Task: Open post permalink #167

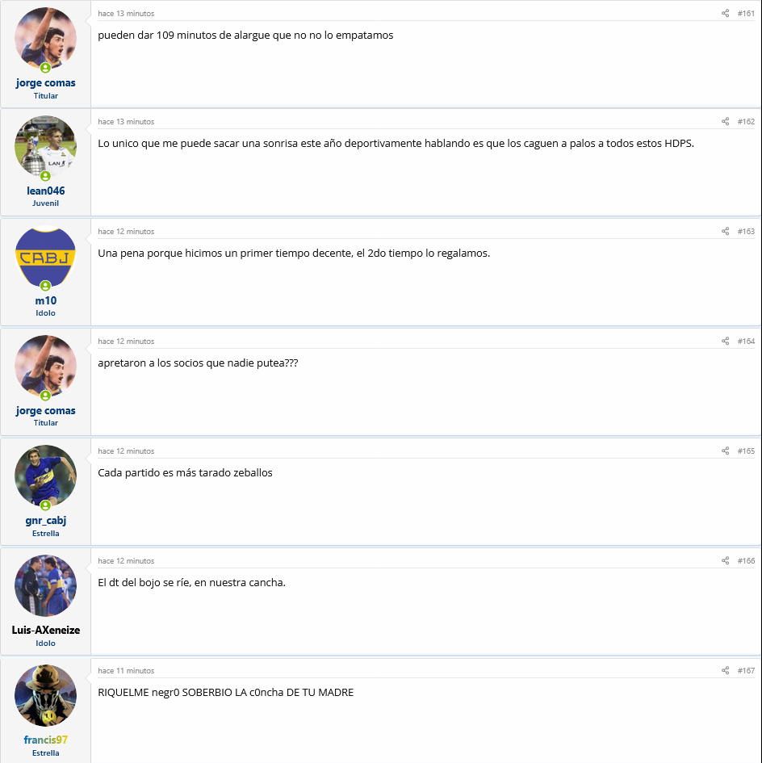Action: click(x=746, y=670)
